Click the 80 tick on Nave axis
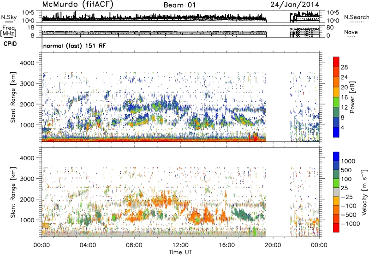The height and width of the screenshot is (255, 369). click(330, 28)
